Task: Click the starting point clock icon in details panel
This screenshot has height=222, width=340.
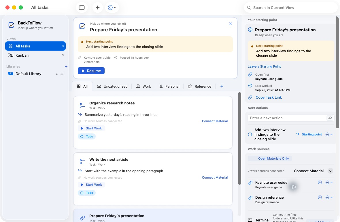Action: point(250,29)
